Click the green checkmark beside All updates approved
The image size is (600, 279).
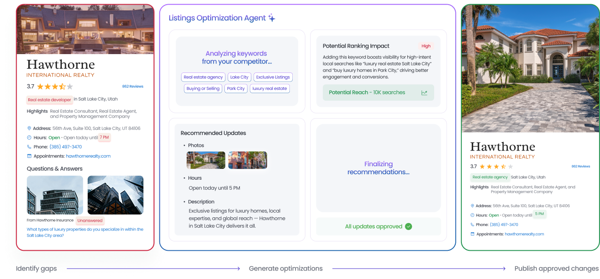tap(408, 226)
